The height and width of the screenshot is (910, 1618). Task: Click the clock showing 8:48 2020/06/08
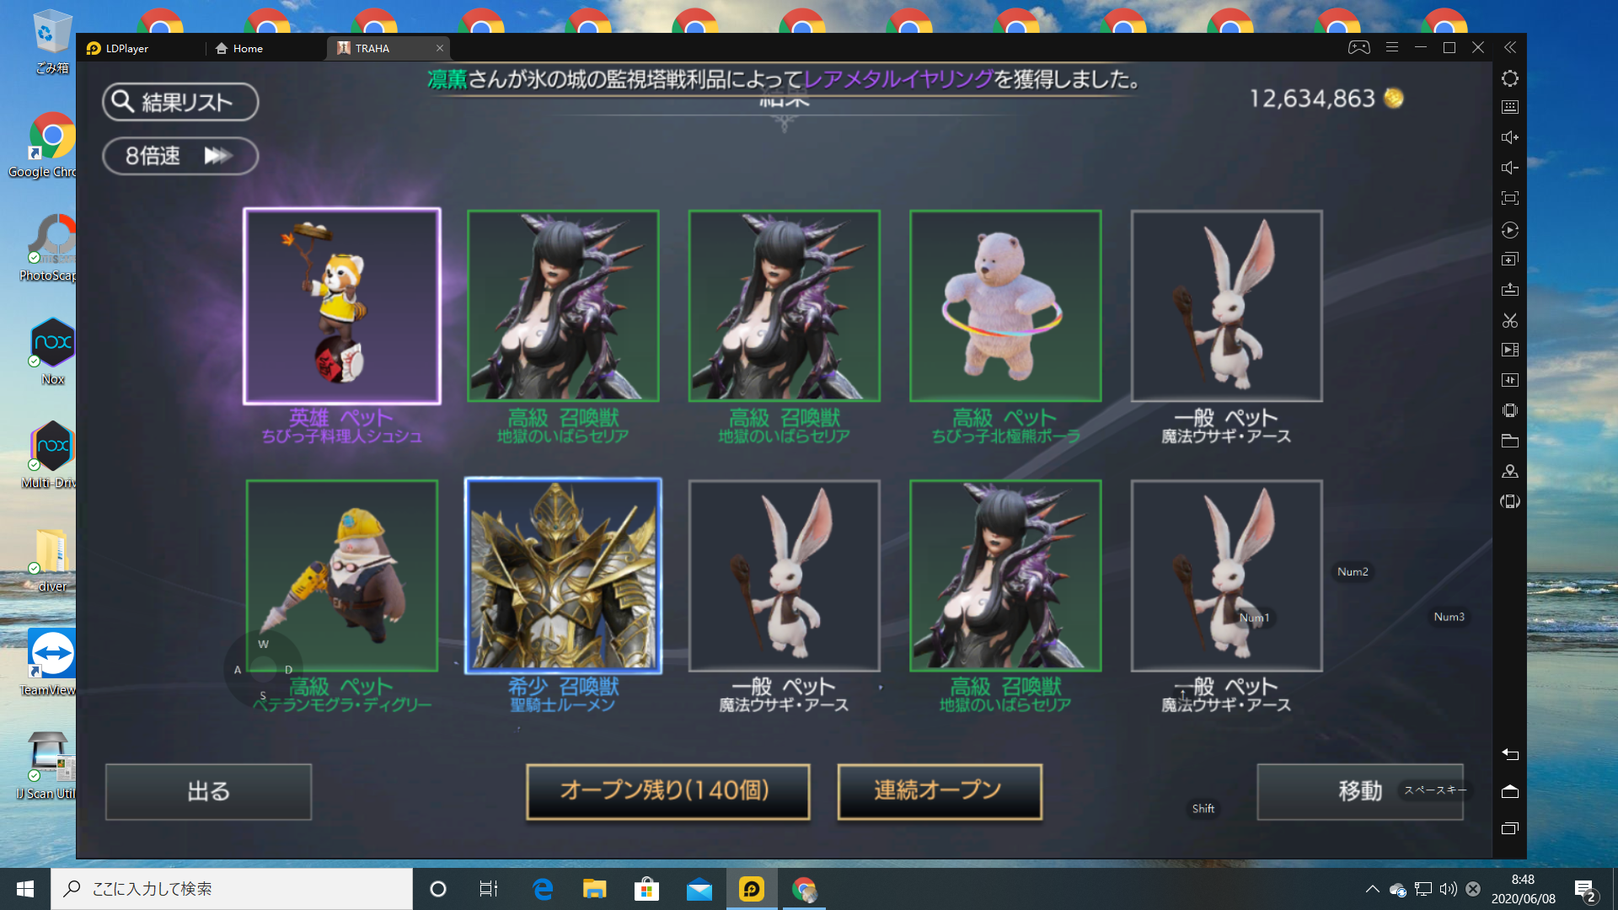[1523, 889]
